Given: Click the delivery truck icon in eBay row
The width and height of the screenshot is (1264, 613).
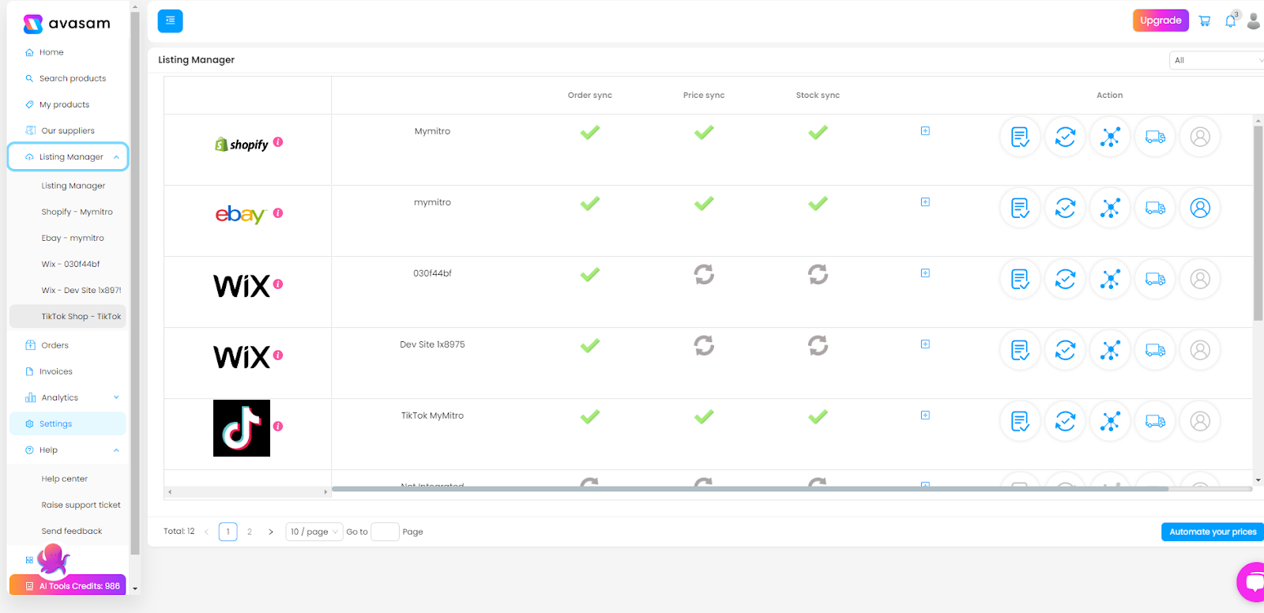Looking at the screenshot, I should tap(1155, 208).
